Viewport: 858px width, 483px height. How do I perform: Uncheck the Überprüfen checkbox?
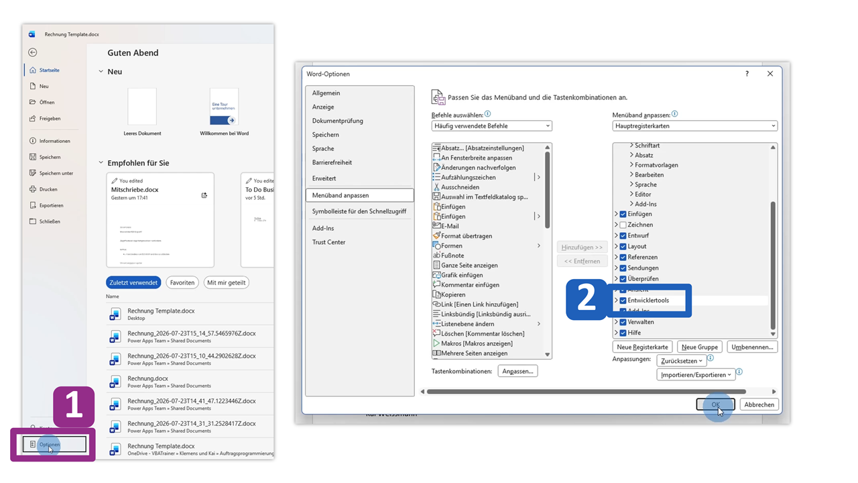click(x=623, y=278)
